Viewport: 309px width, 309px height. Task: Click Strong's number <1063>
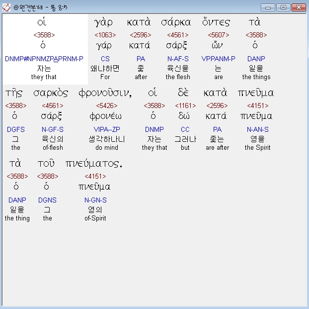pyautogui.click(x=105, y=35)
